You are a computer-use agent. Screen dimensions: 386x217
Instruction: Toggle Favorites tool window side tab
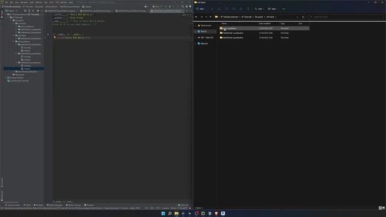[2, 195]
